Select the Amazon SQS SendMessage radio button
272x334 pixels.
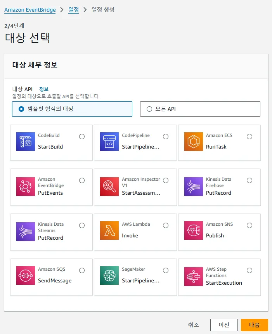pos(82,270)
